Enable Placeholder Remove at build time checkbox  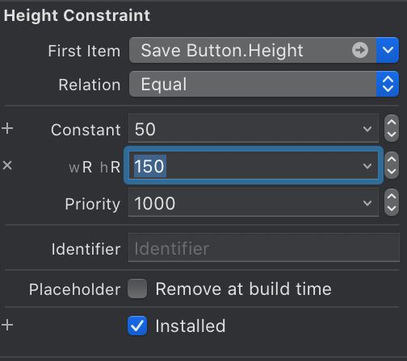point(137,288)
